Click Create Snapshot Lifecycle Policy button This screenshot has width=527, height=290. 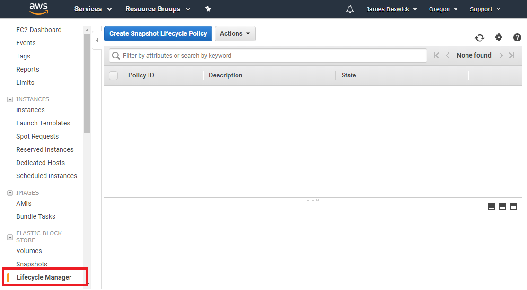click(x=158, y=33)
